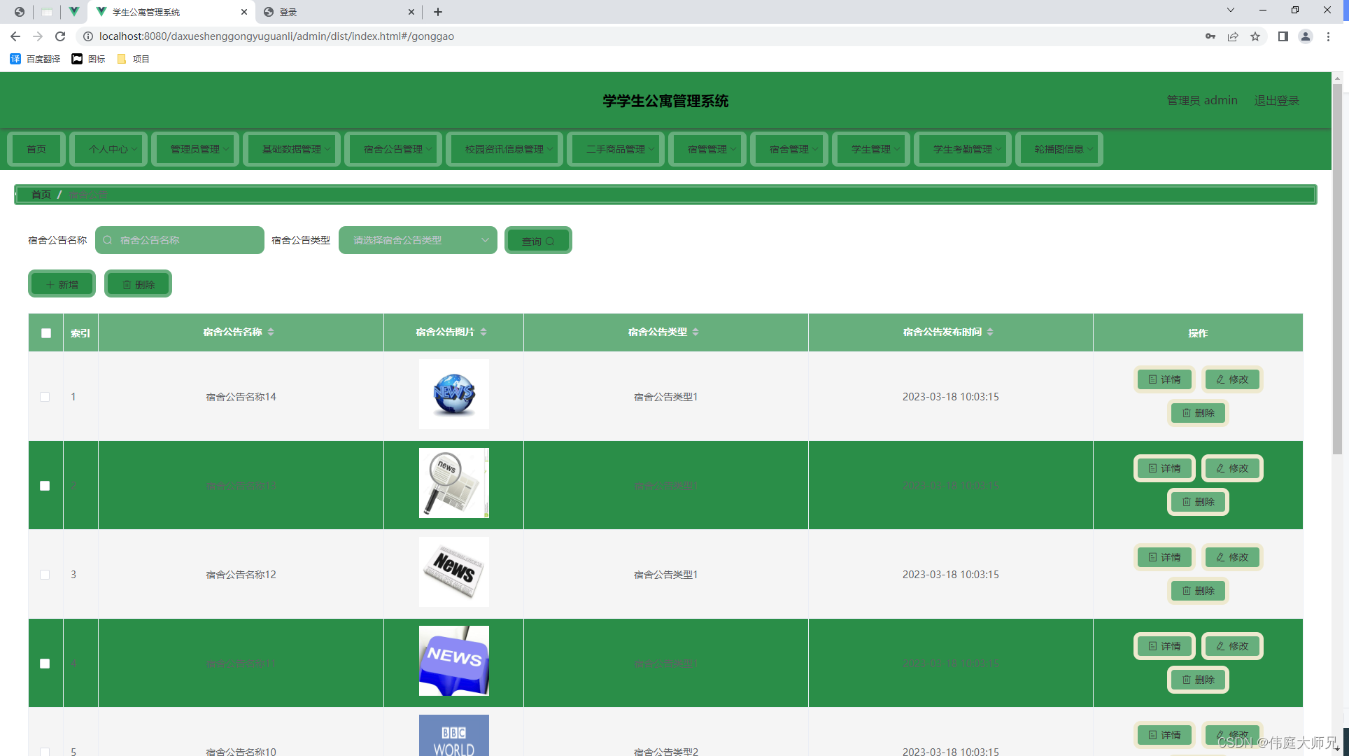Tick the select-all checkbox in table header
Screen dimensions: 1349x756
click(46, 333)
